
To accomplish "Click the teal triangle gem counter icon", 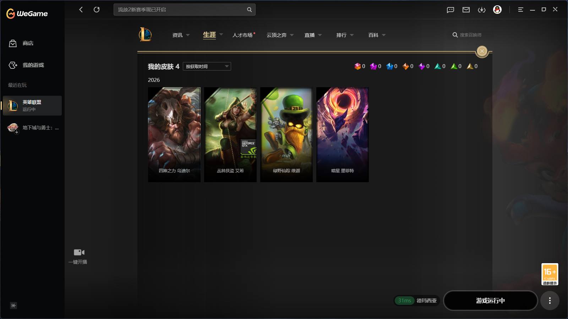I will pyautogui.click(x=438, y=66).
